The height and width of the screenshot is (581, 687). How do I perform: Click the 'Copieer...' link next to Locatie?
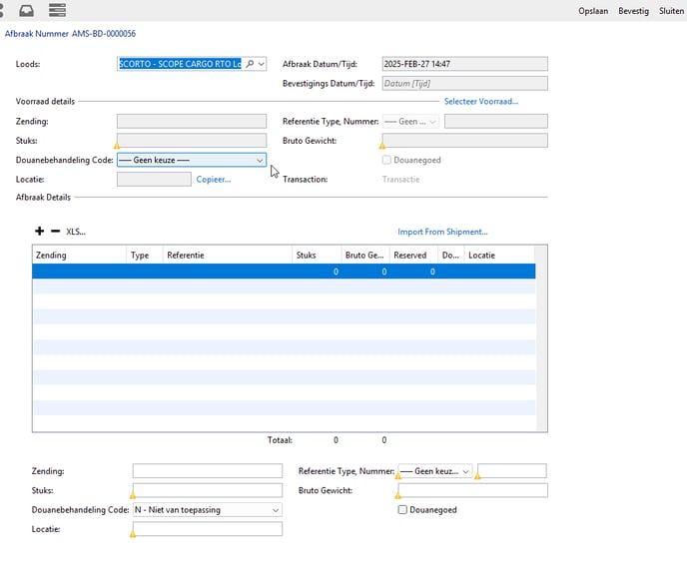pos(214,180)
